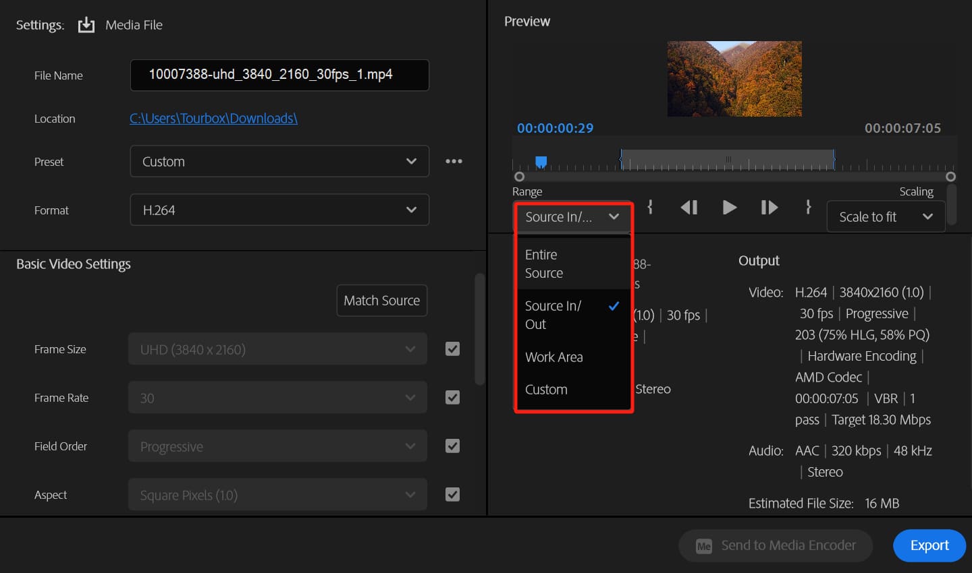This screenshot has height=573, width=972.
Task: Click the In point handle on timeline
Action: coord(621,159)
